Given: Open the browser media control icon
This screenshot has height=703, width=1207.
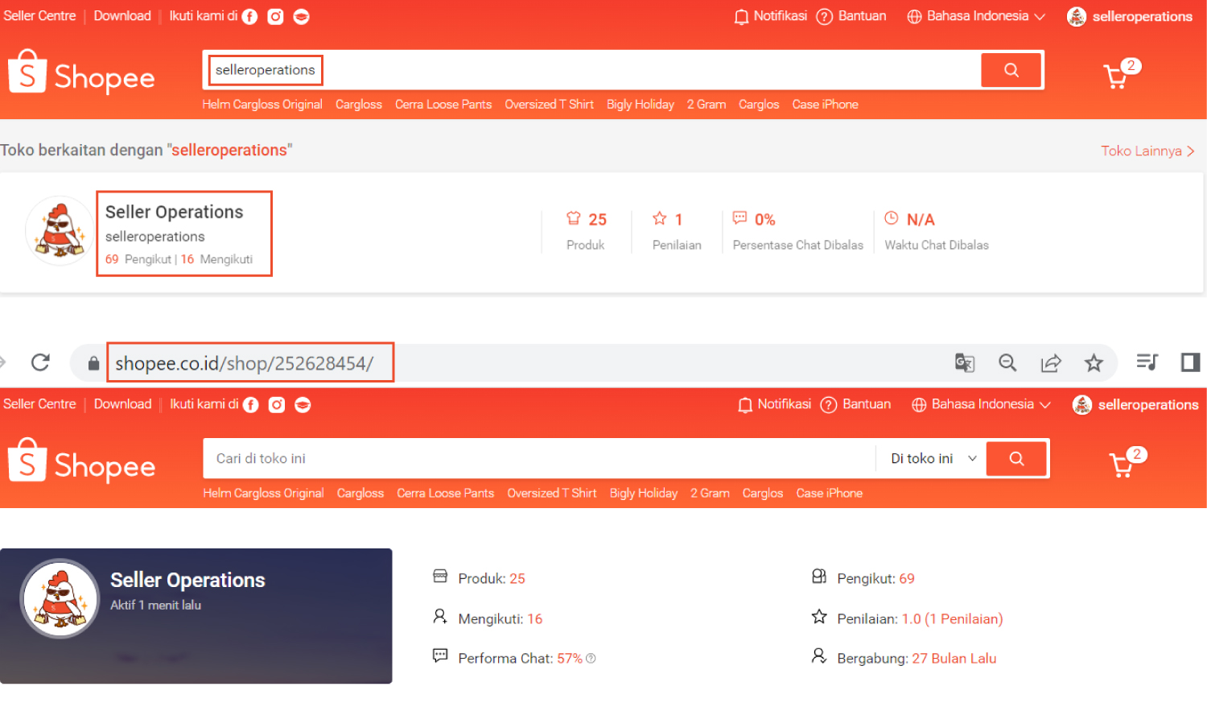Looking at the screenshot, I should 1147,362.
